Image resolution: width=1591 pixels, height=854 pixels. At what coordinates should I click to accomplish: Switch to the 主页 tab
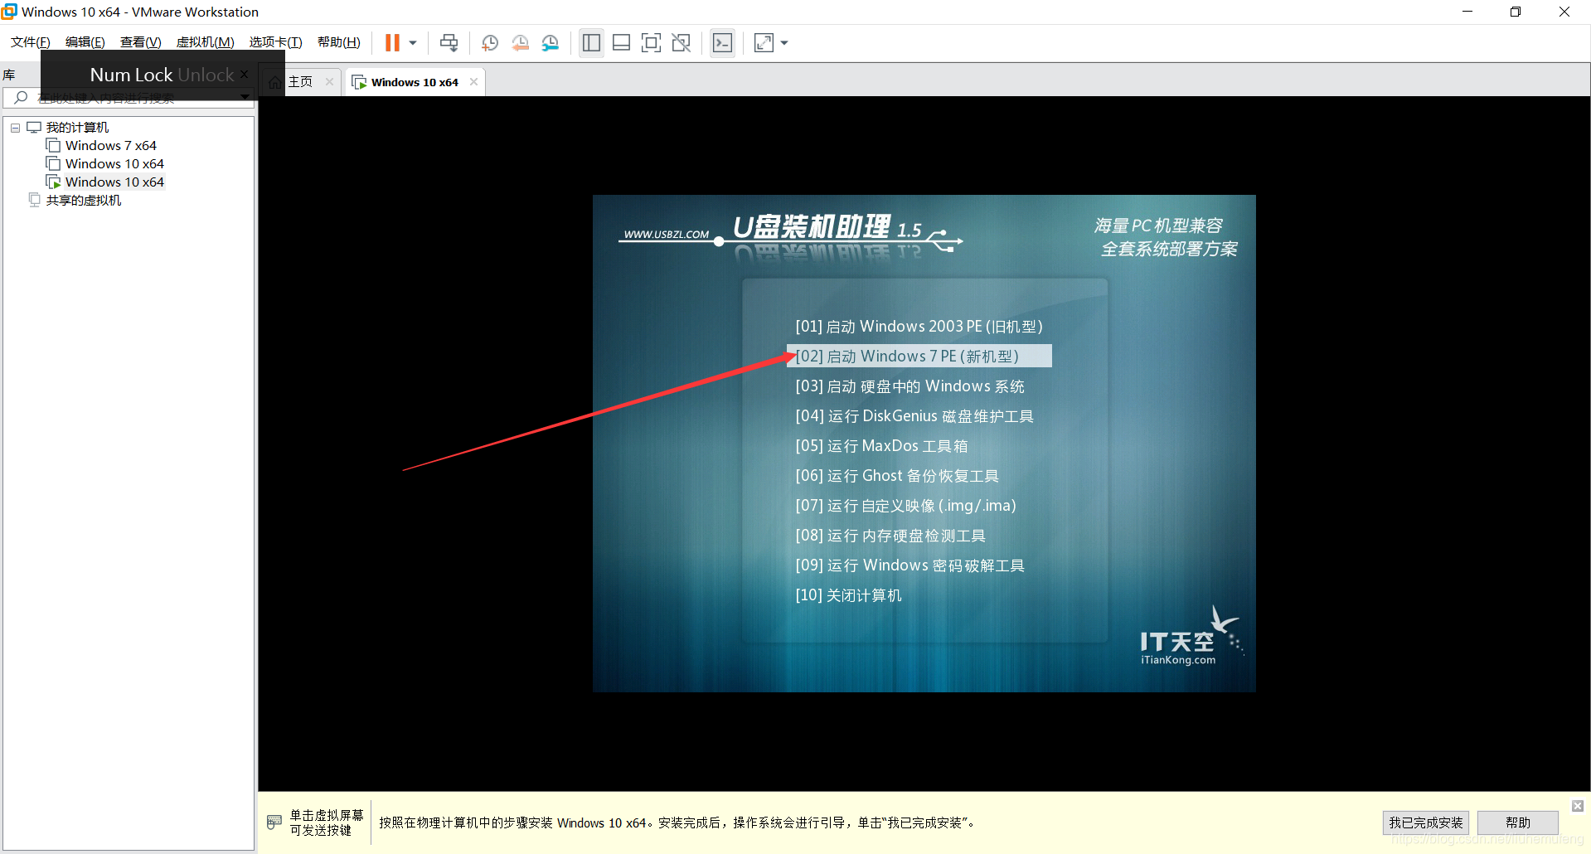tap(300, 82)
